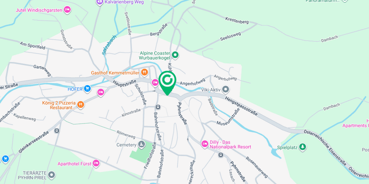Select the Dilly Nationalpark Resort hotel icon

pyautogui.click(x=205, y=144)
